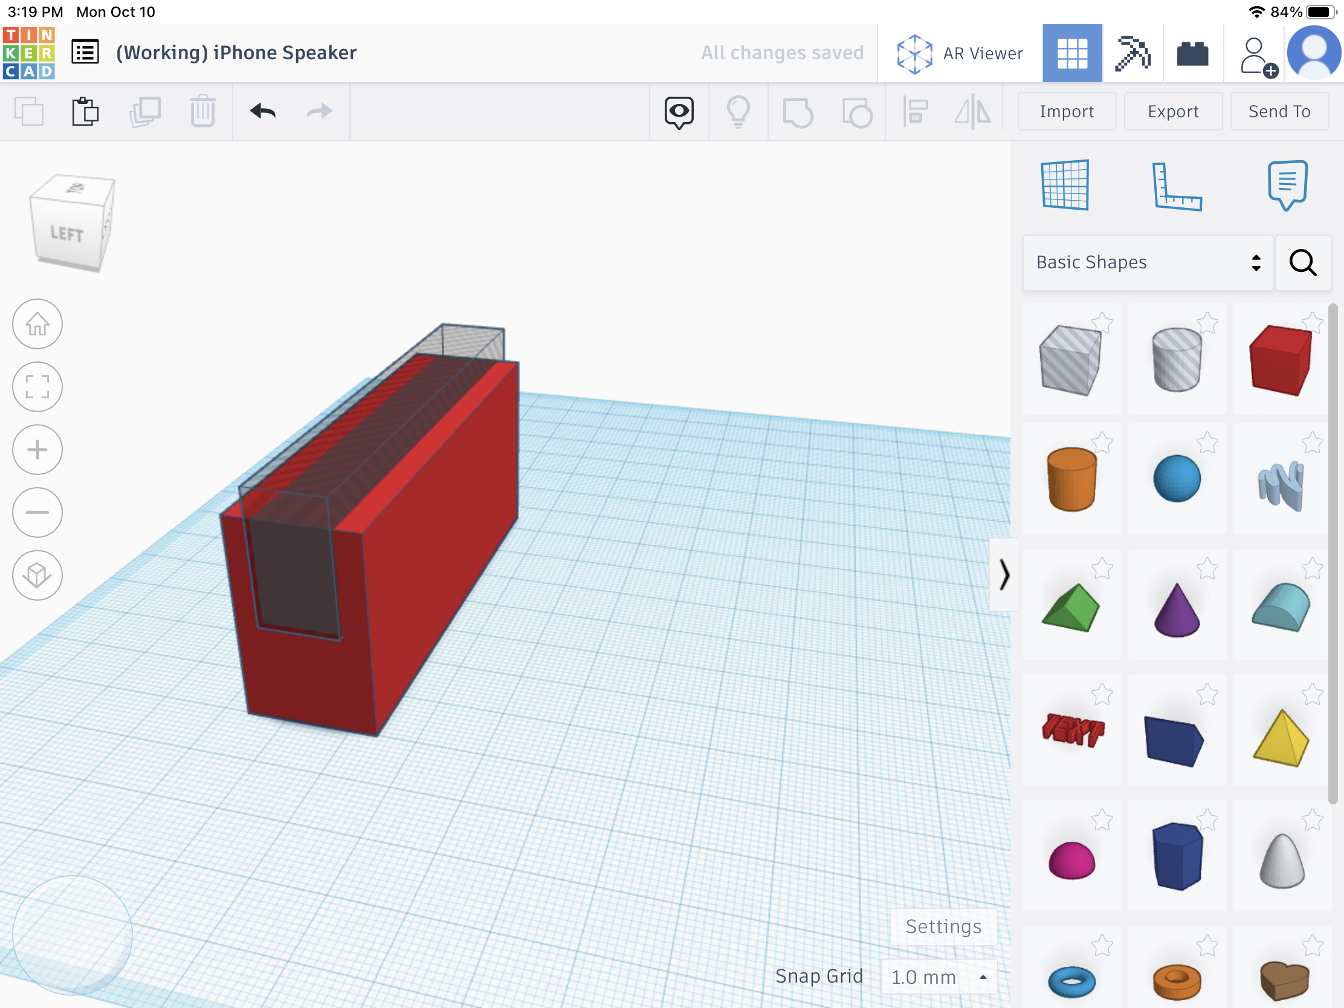1344x1008 pixels.
Task: Invite collaborator with add-person icon
Action: click(x=1258, y=58)
